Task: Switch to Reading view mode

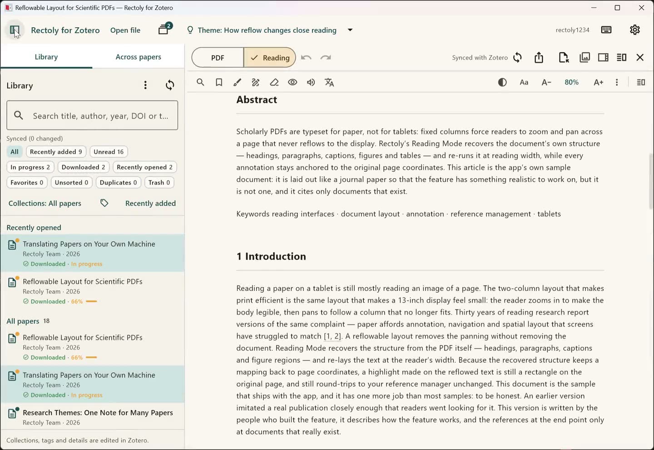Action: [x=270, y=58]
